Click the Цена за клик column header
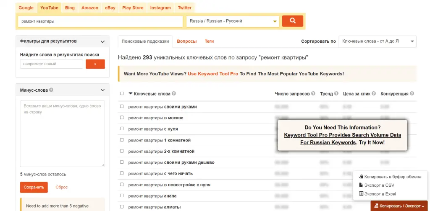 (357, 94)
